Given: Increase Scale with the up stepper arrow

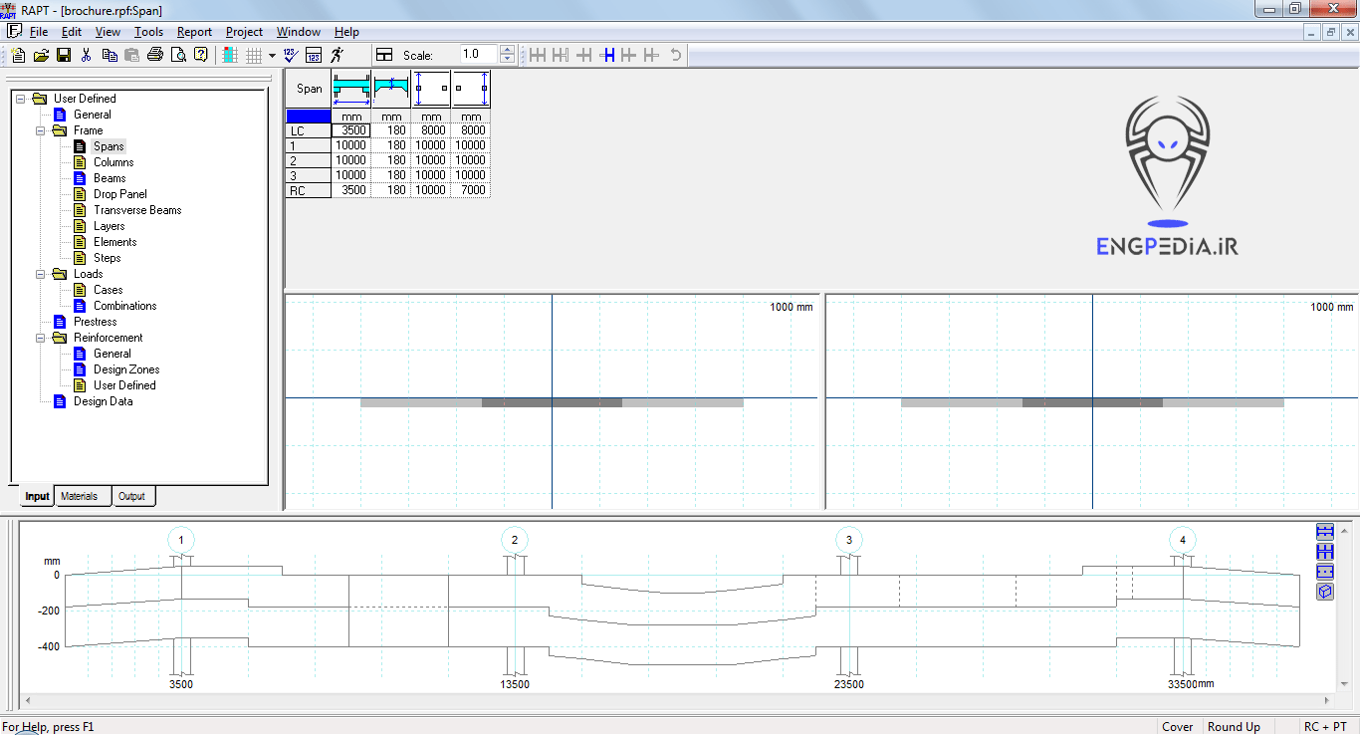Looking at the screenshot, I should coord(507,50).
